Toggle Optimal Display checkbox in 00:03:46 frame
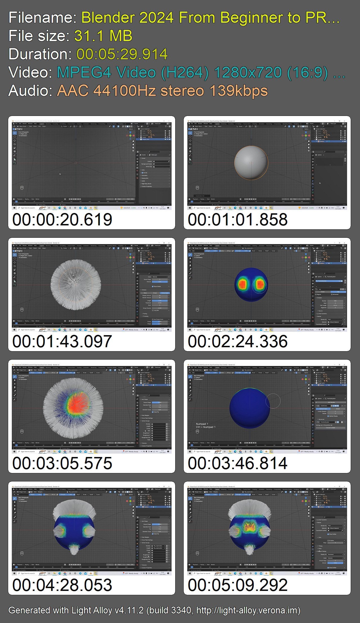This screenshot has height=623, width=360. 328,416
